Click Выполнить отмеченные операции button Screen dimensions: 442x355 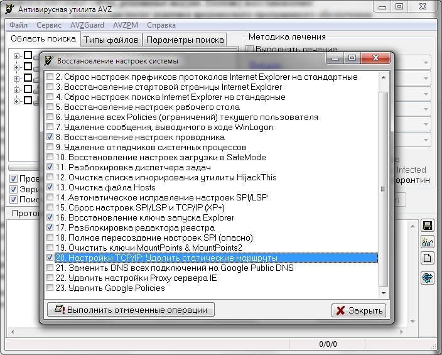(131, 310)
